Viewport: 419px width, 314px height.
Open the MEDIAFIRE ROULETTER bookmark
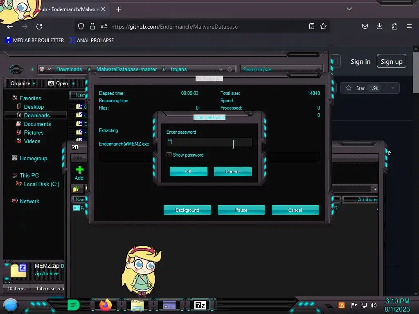click(x=35, y=40)
